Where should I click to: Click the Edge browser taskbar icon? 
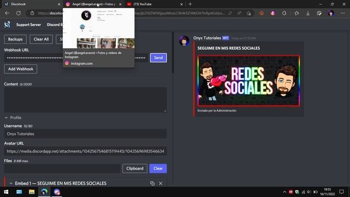click(44, 192)
